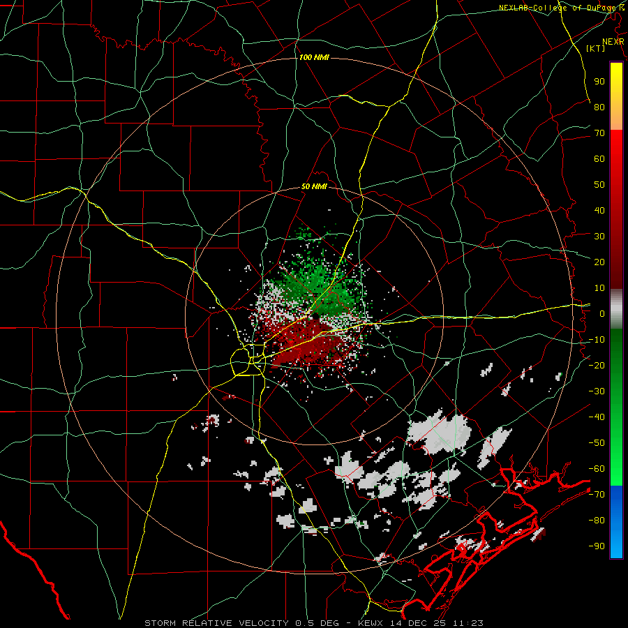Click the 50 NMI range ring label
The image size is (628, 628).
314,186
